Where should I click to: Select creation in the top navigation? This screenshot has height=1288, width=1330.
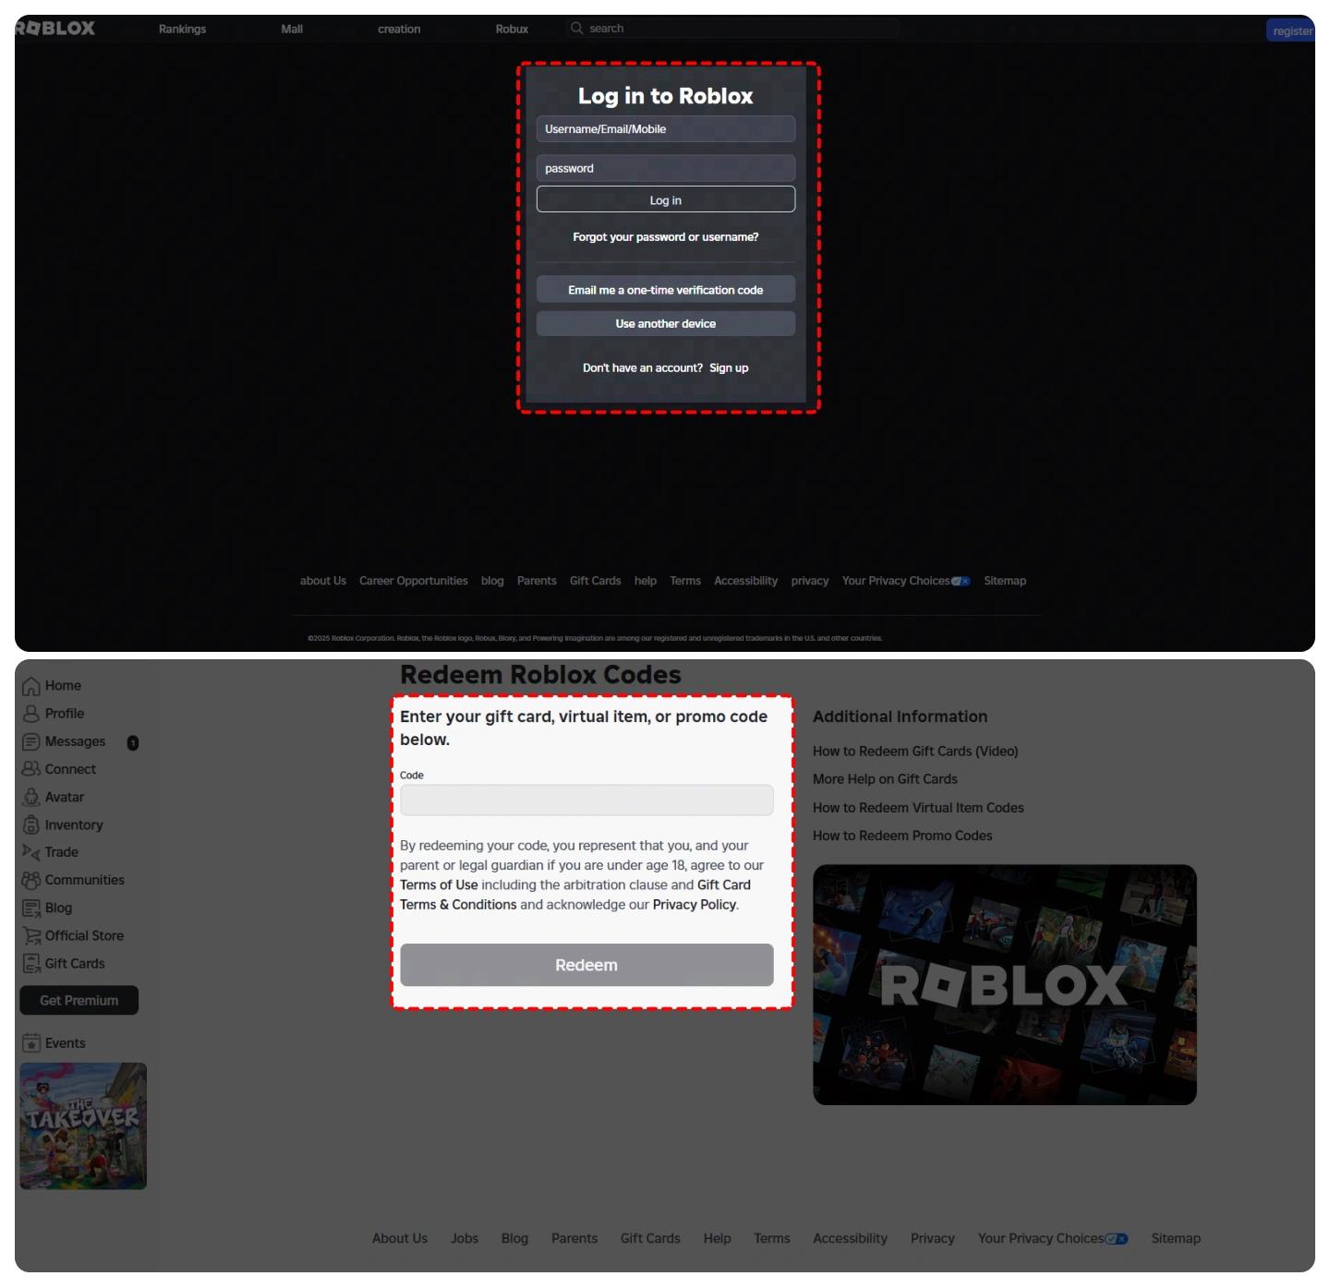click(x=399, y=30)
